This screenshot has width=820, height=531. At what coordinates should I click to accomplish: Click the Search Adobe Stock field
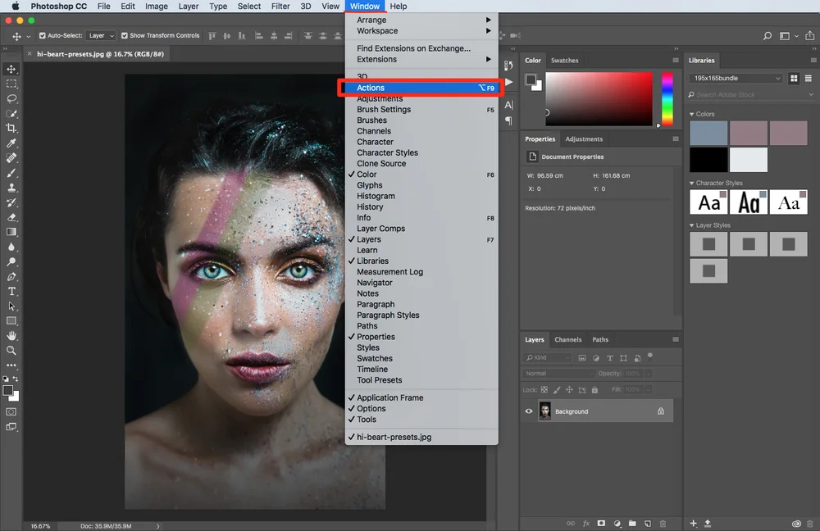(x=751, y=94)
